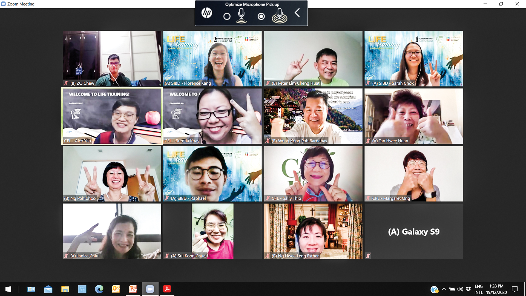Open the ENG INTL language switcher
Viewport: 526px width, 296px height.
click(x=478, y=289)
